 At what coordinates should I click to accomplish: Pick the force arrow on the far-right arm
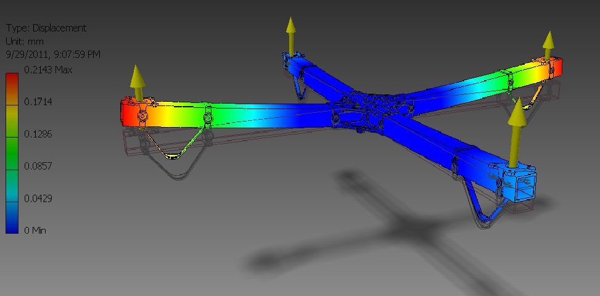pyautogui.click(x=548, y=46)
